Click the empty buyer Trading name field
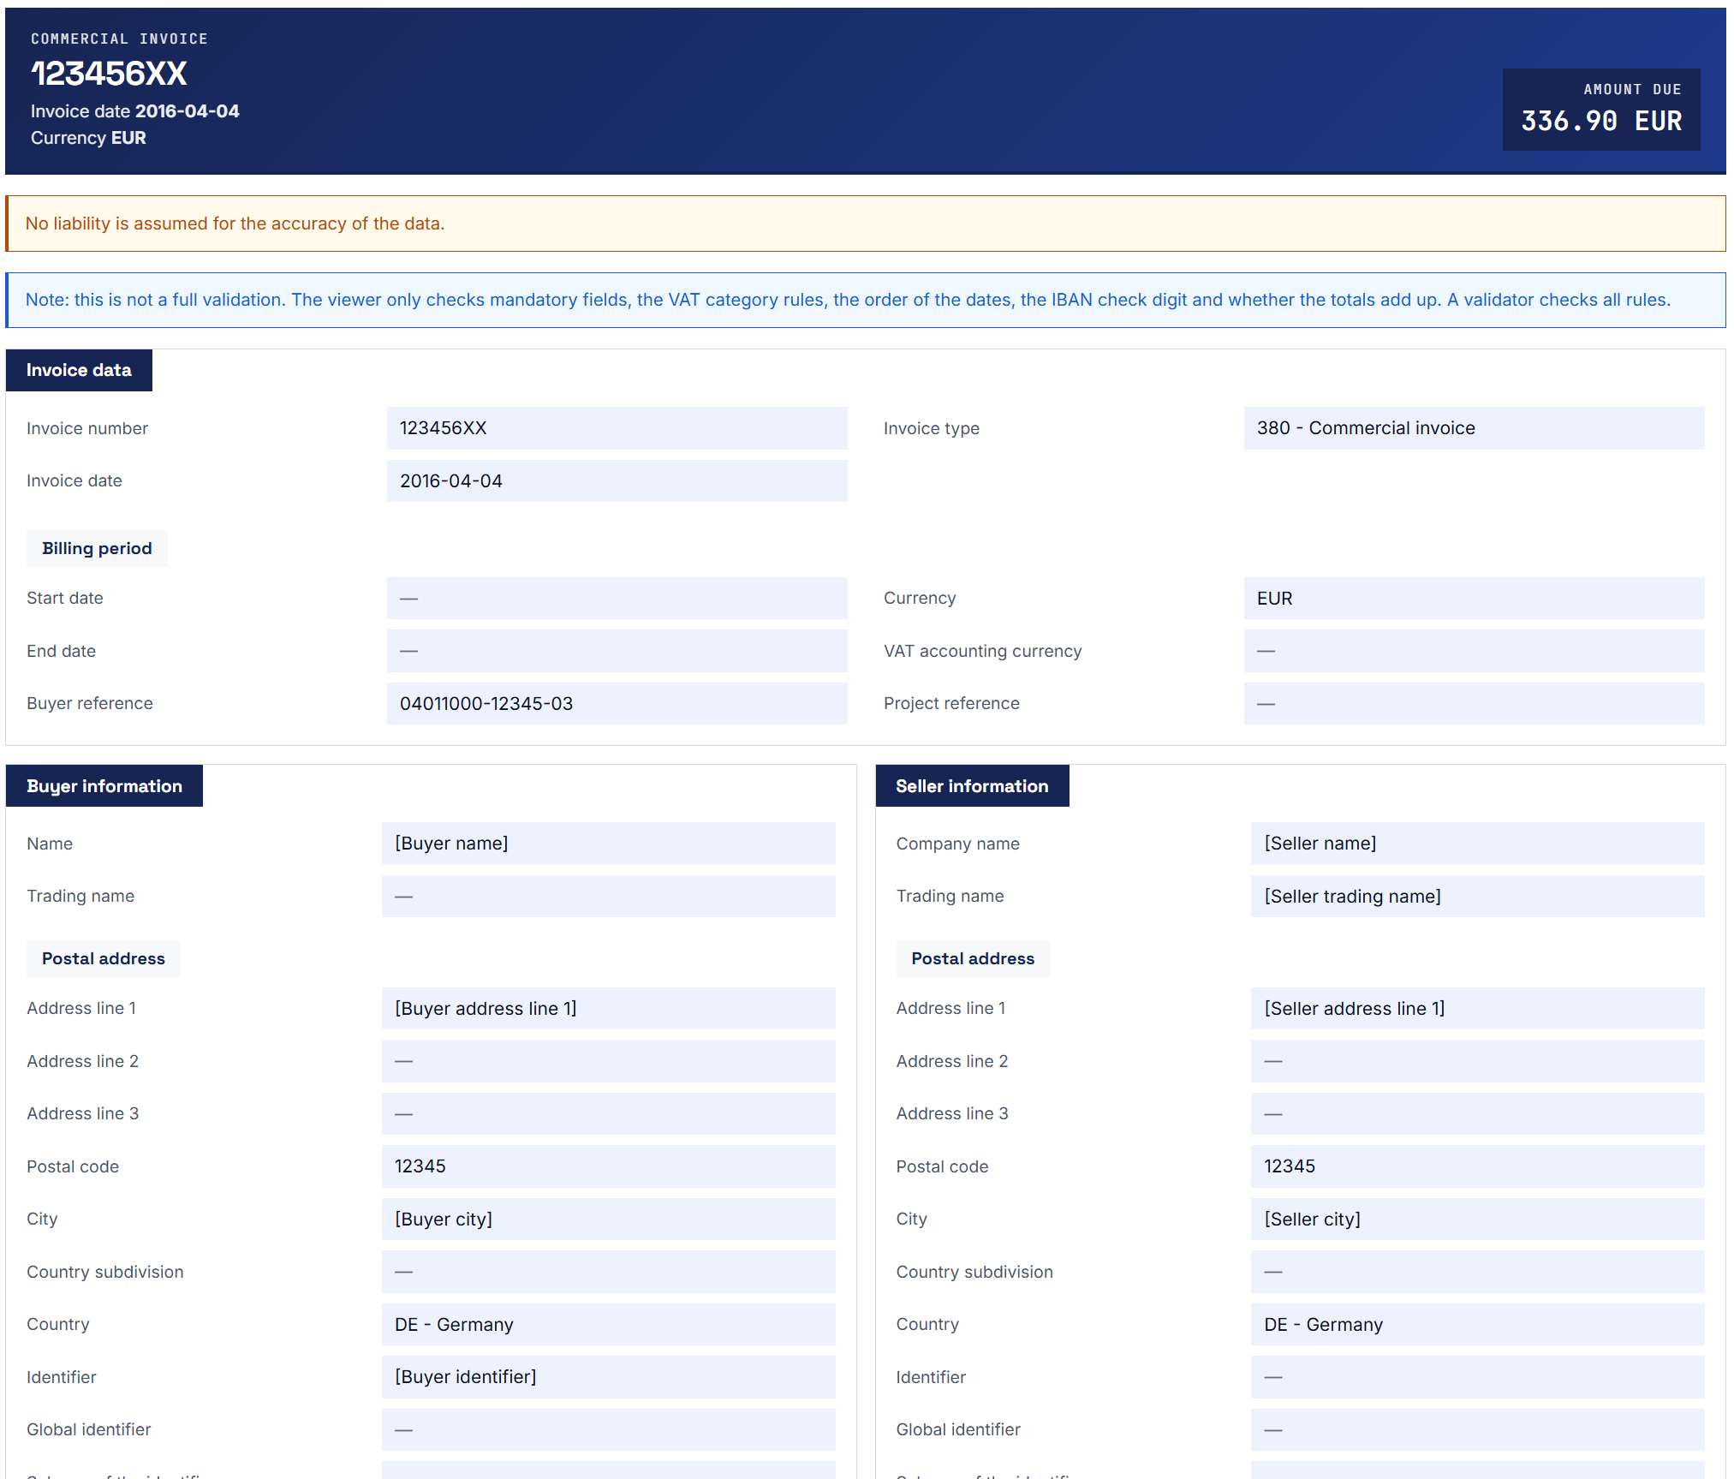1734x1479 pixels. (608, 897)
